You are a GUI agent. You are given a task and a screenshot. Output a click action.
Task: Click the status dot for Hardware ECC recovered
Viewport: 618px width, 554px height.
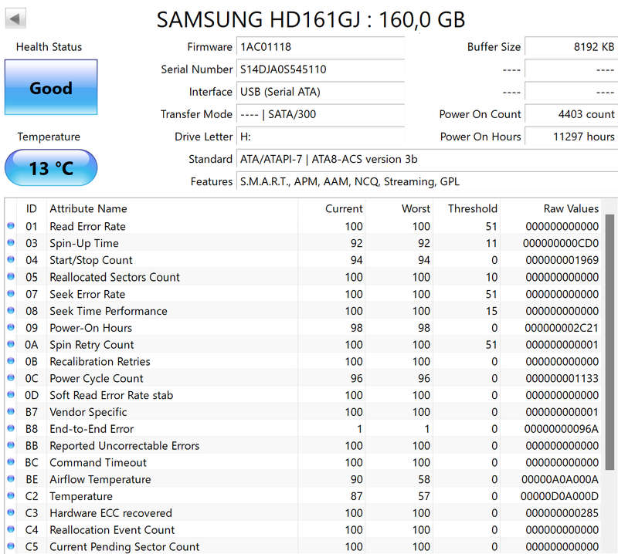pyautogui.click(x=11, y=512)
